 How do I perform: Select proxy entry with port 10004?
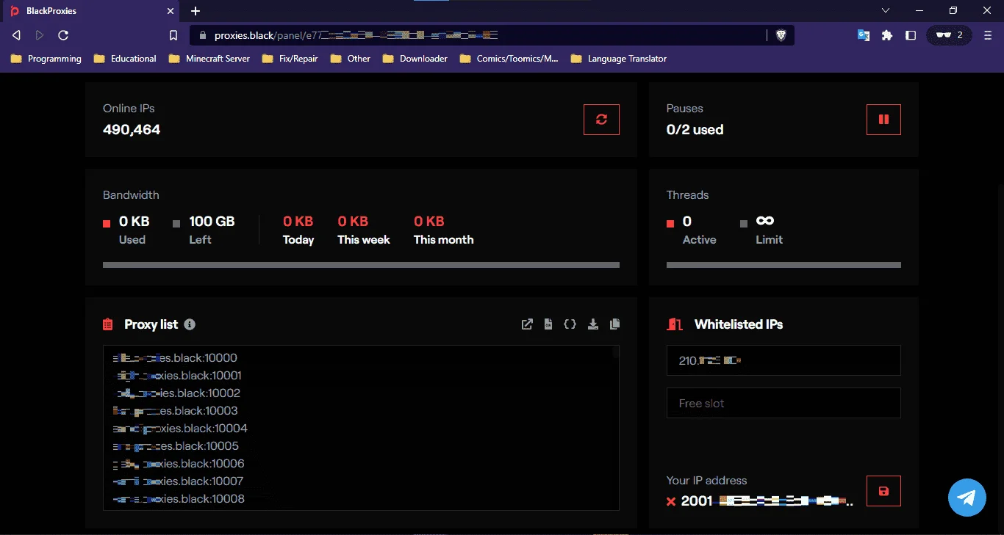(180, 429)
